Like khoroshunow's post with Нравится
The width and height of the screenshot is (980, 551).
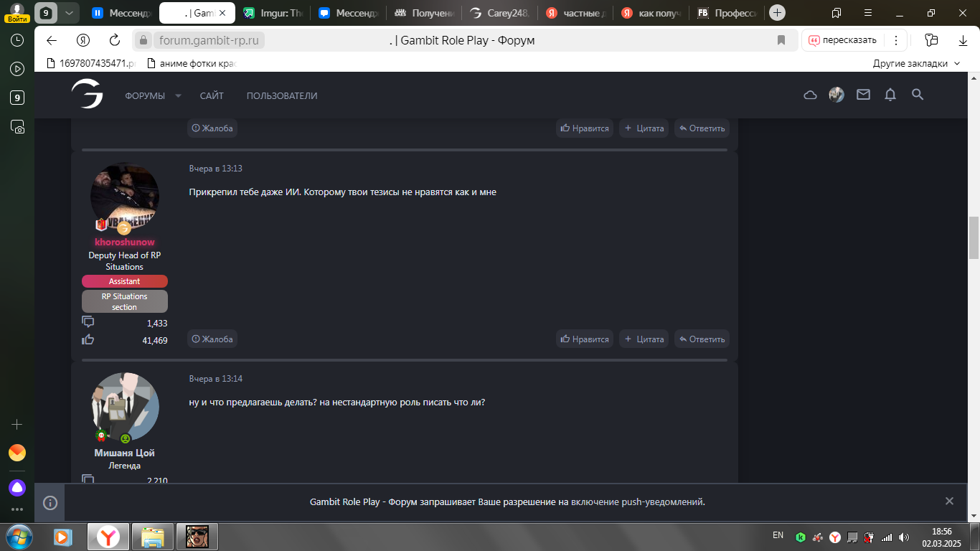coord(584,339)
